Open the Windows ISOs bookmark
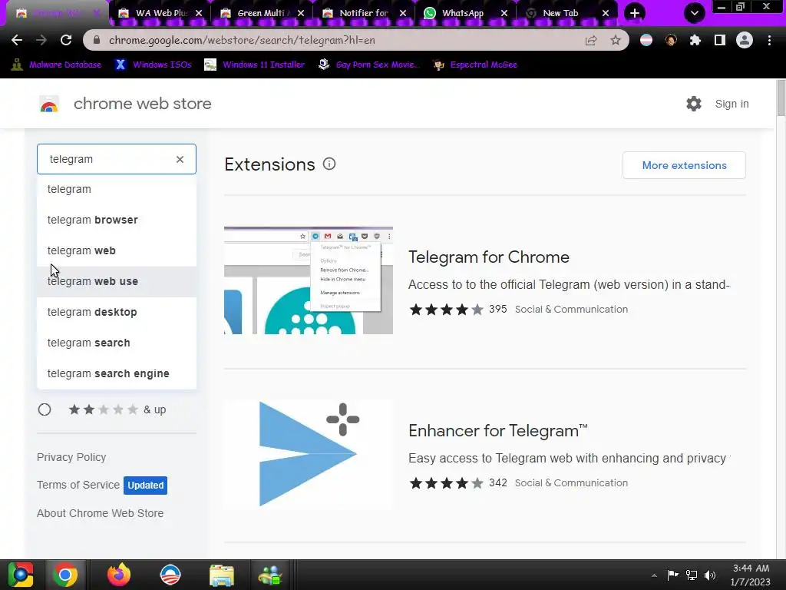 point(154,65)
